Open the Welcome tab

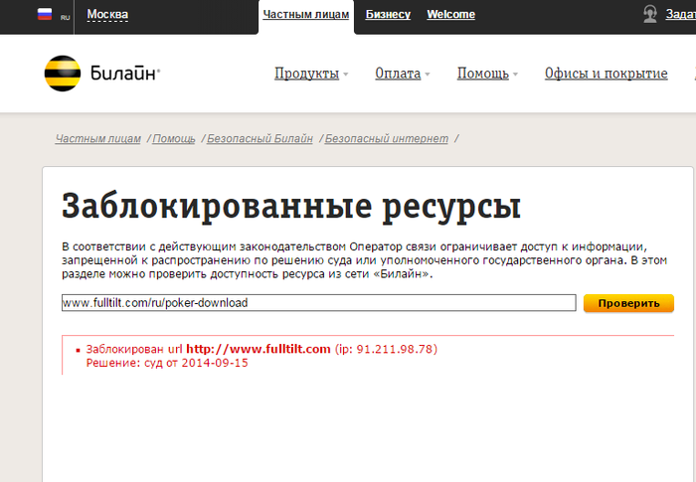coord(451,15)
